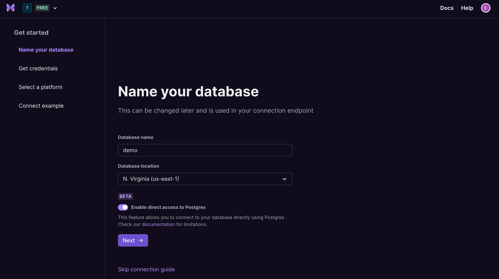Click the Neon logo in the top bar

click(10, 8)
